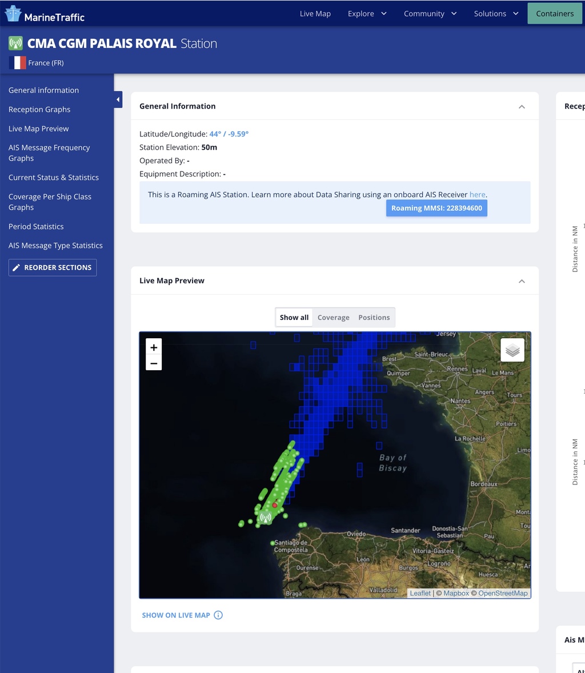The height and width of the screenshot is (673, 585).
Task: Collapse the General Information section
Action: [522, 106]
